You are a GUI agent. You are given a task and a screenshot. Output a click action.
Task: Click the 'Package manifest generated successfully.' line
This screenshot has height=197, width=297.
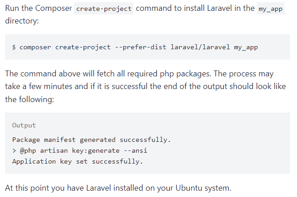[91, 140]
